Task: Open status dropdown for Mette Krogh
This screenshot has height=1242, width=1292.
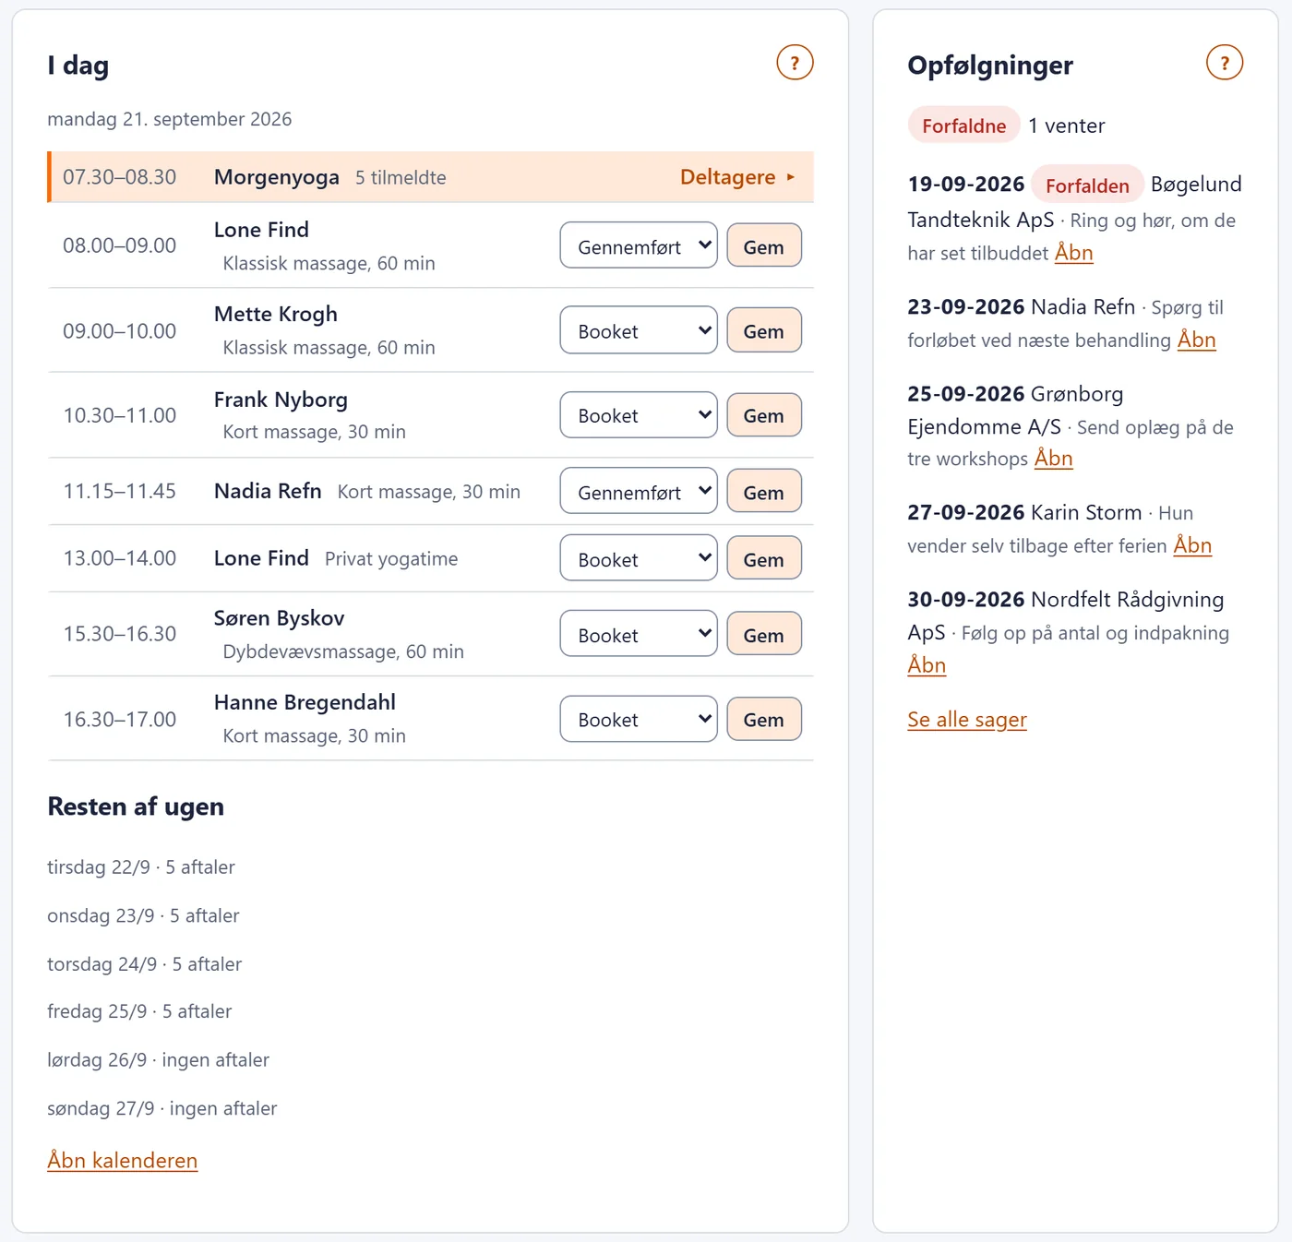Action: pos(639,330)
